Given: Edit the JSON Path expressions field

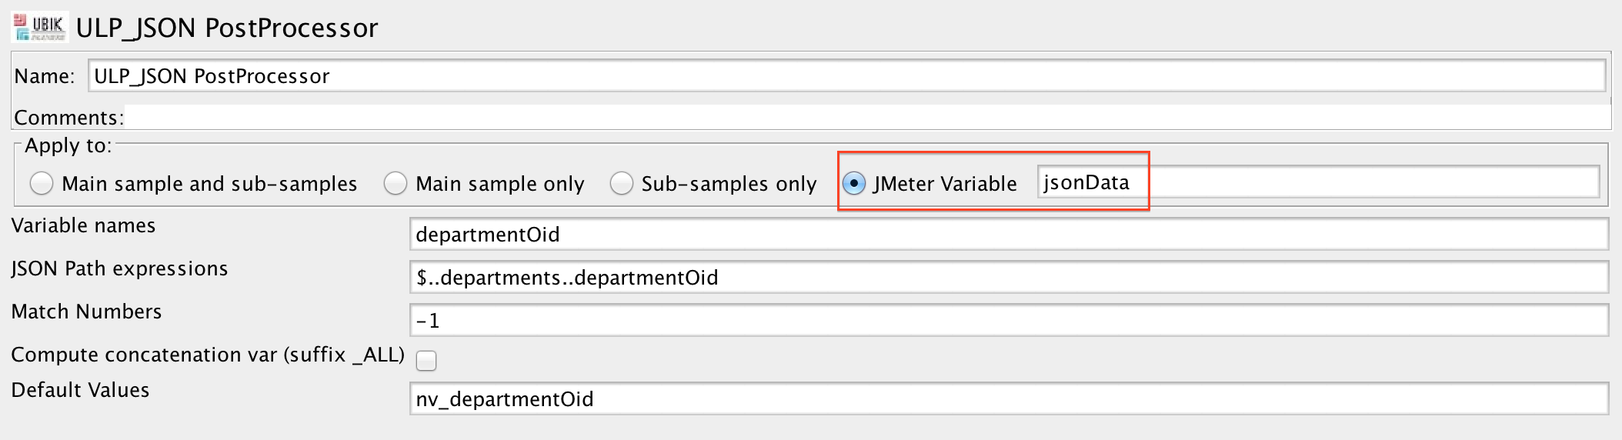Looking at the screenshot, I should coord(1008,278).
